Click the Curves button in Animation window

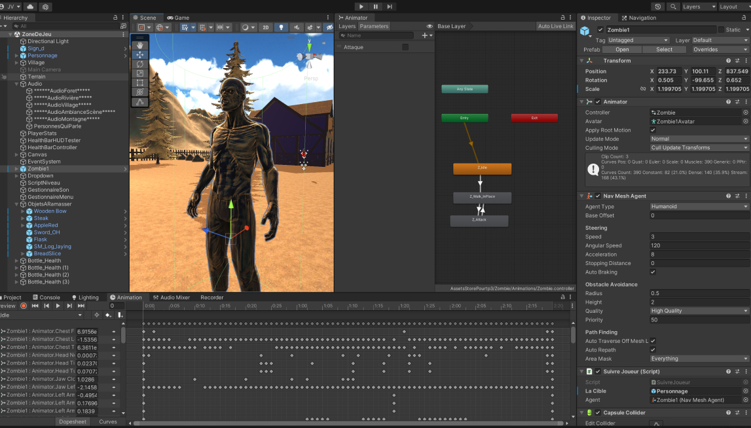coord(108,421)
